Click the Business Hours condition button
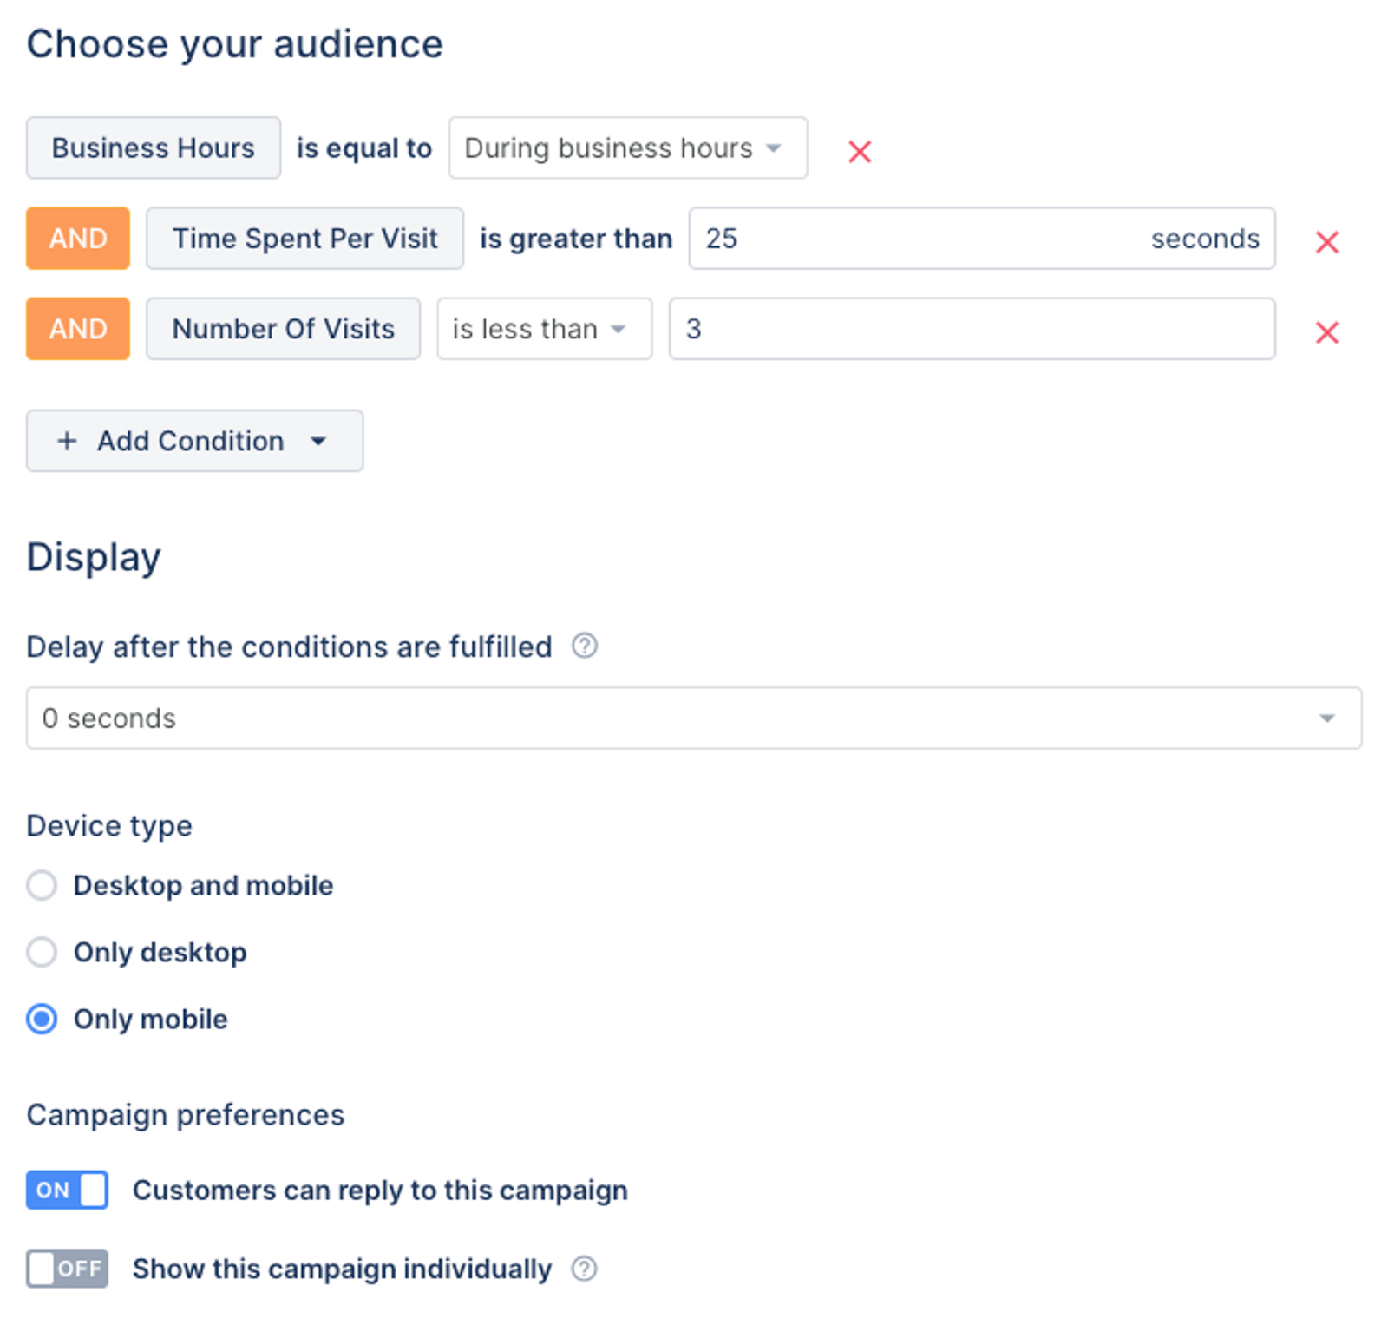Viewport: 1388px width, 1325px height. 154,148
